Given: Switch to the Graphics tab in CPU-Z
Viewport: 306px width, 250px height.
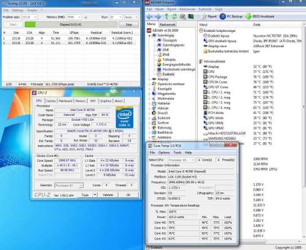Looking at the screenshot, I should pyautogui.click(x=106, y=101).
